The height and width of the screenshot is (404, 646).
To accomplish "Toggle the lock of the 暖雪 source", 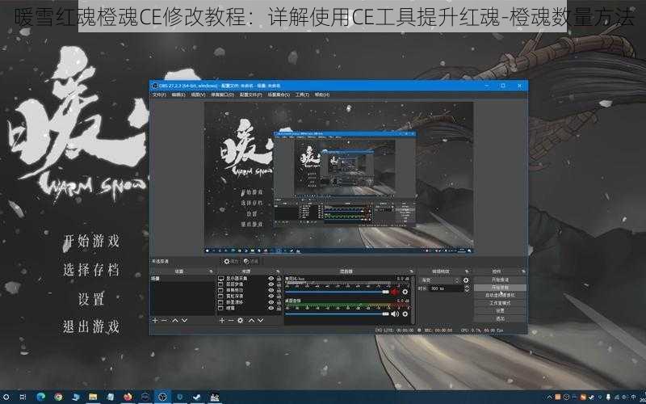I will coord(279,308).
